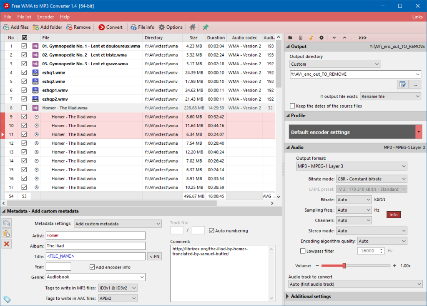Click the Volume slider handle
The height and width of the screenshot is (306, 427).
[344, 266]
